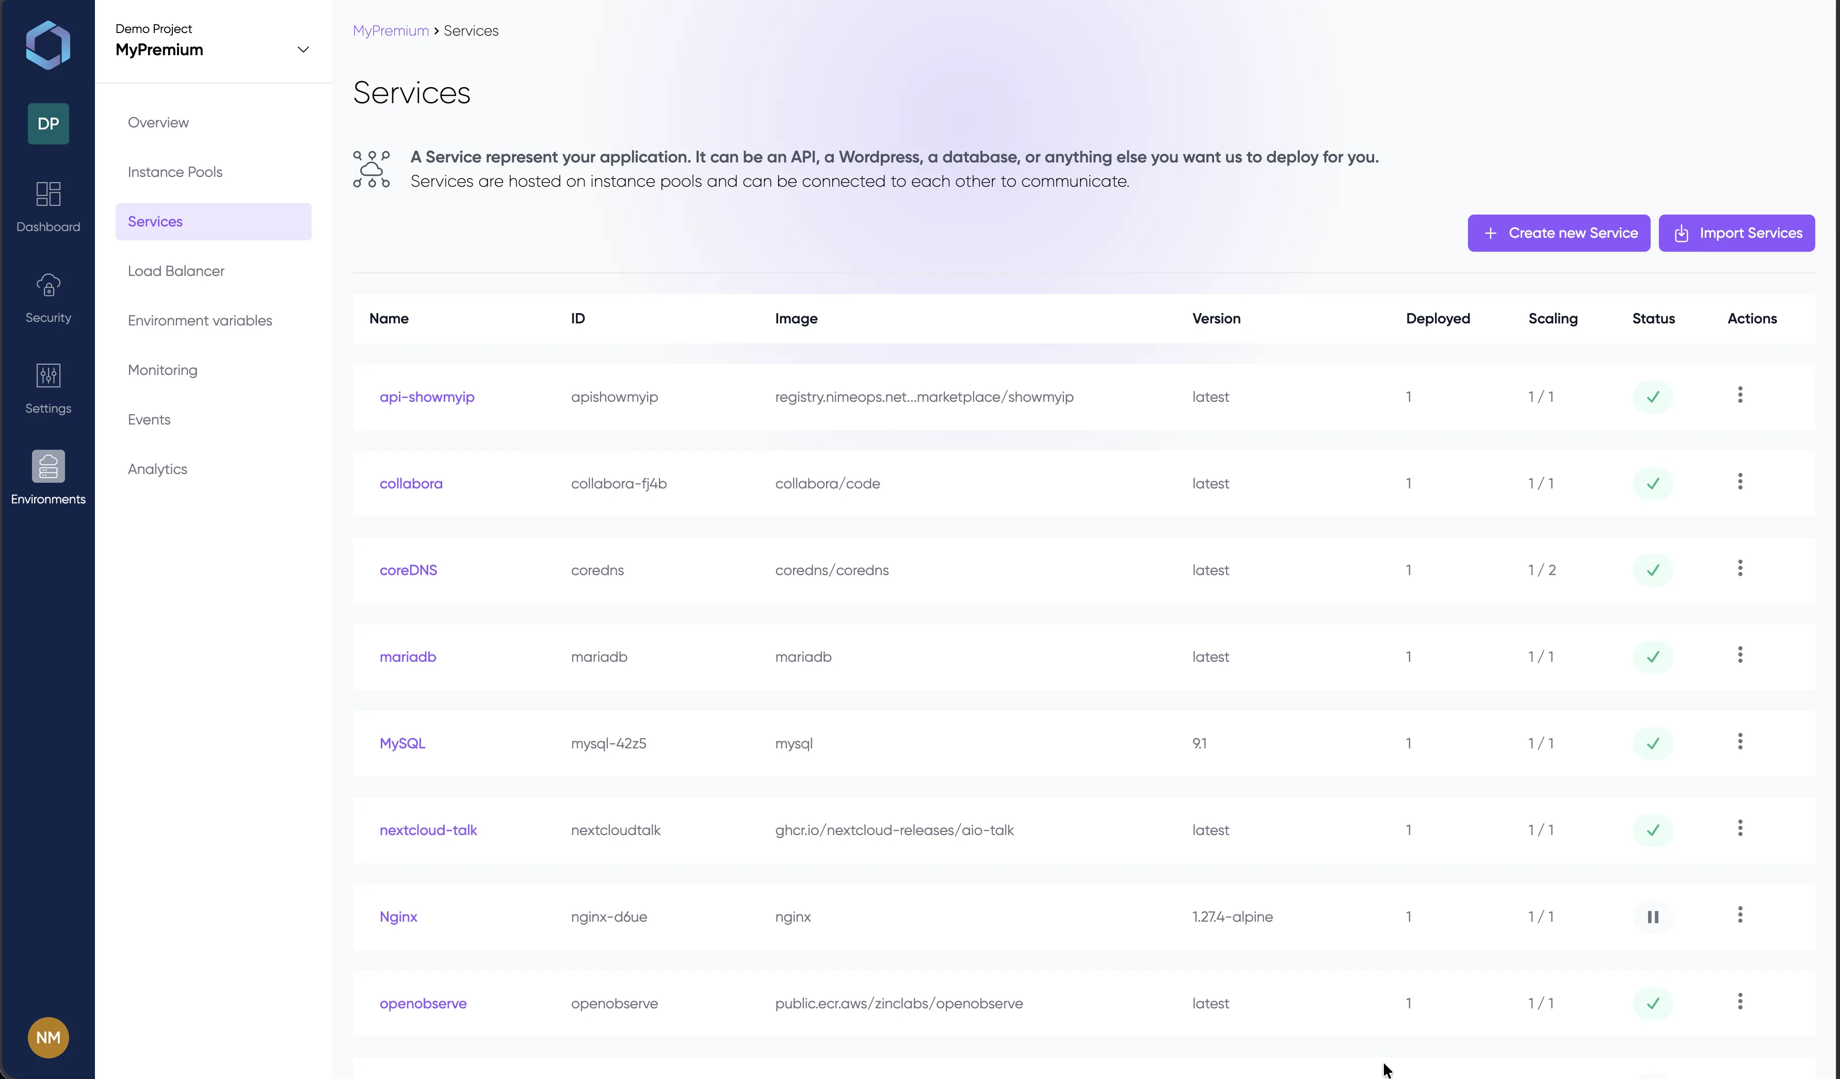
Task: Open actions menu for MySQL service
Action: (1740, 742)
